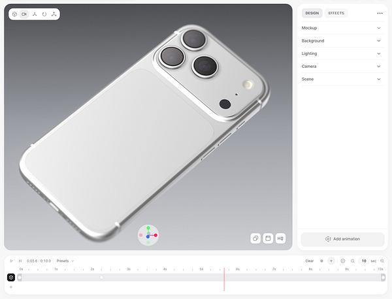
Task: Skip to start of timeline
Action: click(x=20, y=260)
